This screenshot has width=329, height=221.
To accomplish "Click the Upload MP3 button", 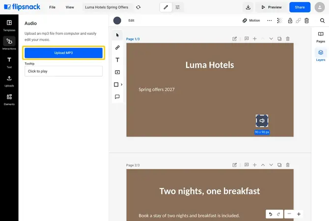I will (x=63, y=53).
